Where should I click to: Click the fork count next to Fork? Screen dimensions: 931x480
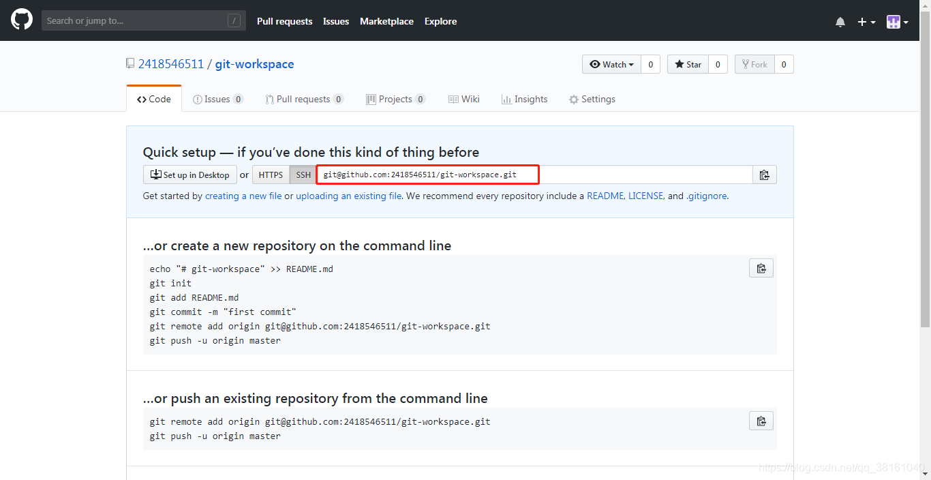(x=784, y=64)
